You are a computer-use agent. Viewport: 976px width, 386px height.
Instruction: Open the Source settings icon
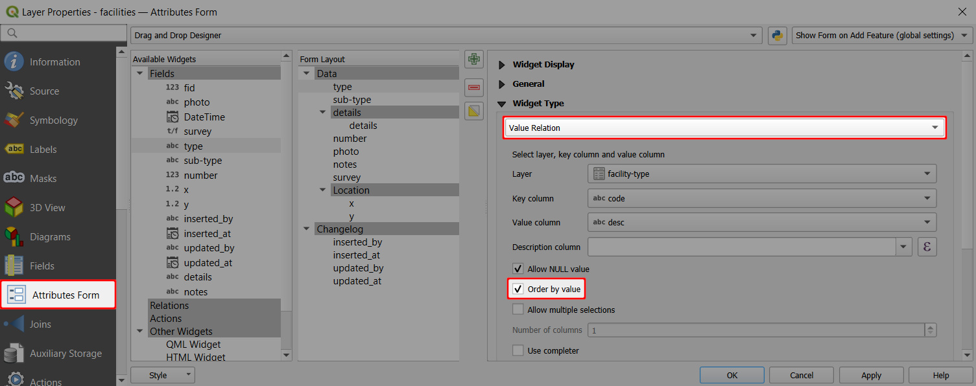14,91
